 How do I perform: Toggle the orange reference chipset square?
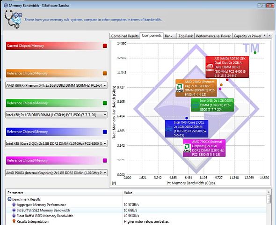click(105, 73)
